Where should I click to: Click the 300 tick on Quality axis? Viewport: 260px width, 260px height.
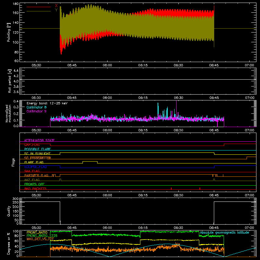click(x=16, y=199)
